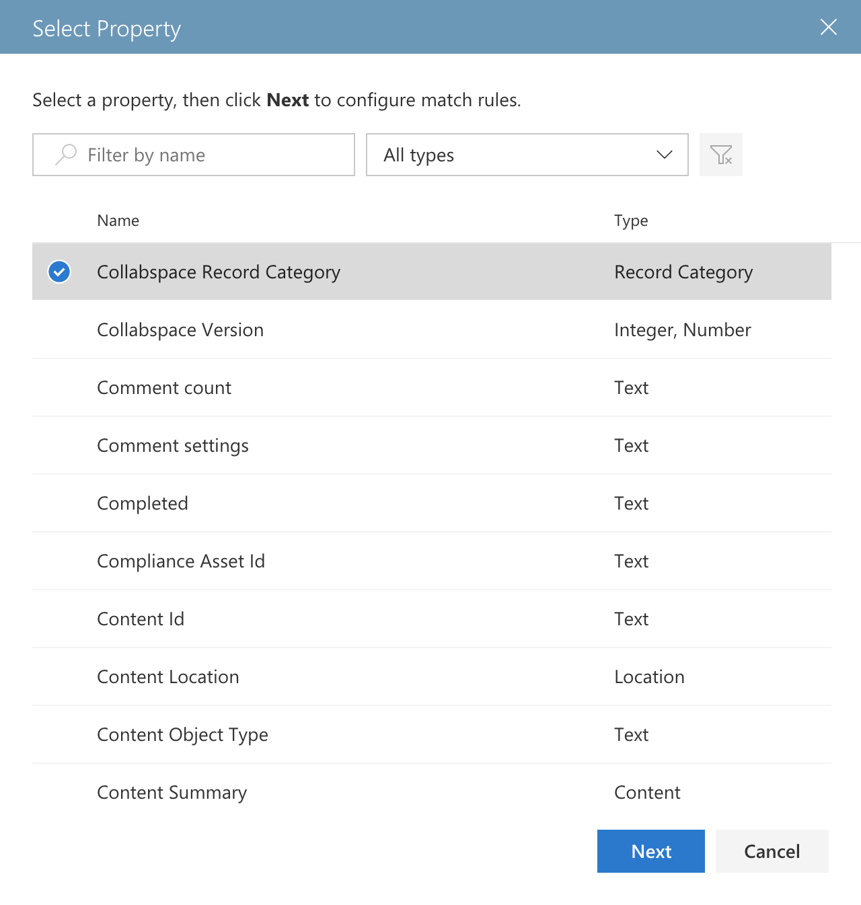Uncheck Collabspace Record Category selection circle

(59, 272)
